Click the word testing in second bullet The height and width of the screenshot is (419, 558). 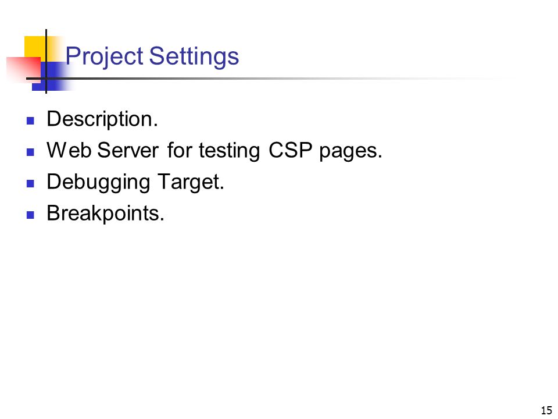[x=229, y=151]
